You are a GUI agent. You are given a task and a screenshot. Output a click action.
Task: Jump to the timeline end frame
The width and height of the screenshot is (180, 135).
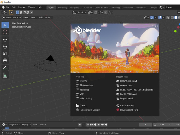[106, 125]
